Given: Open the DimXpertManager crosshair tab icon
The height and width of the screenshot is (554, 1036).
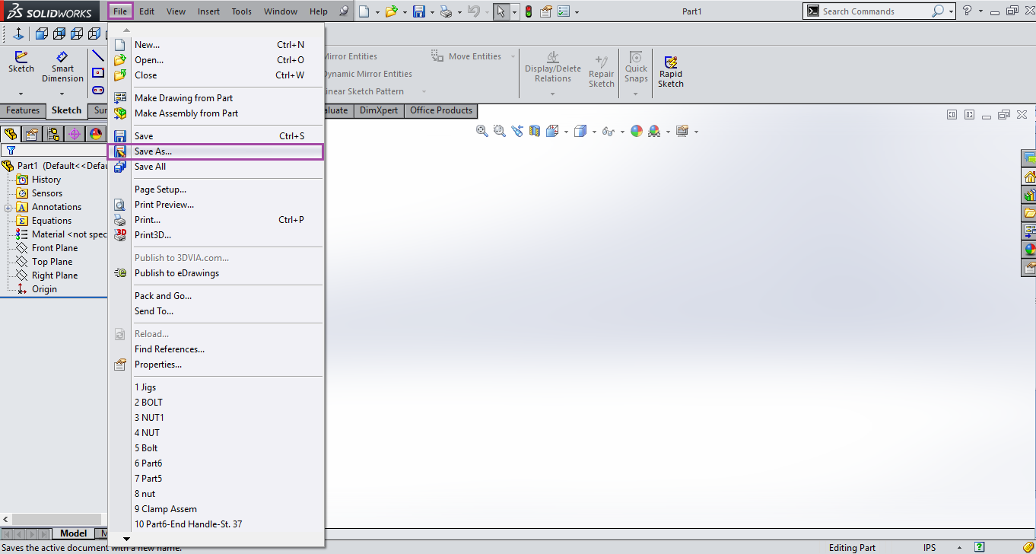Looking at the screenshot, I should (75, 134).
